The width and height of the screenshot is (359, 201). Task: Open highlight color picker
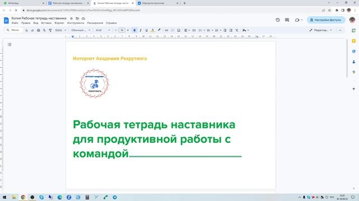tap(159, 30)
